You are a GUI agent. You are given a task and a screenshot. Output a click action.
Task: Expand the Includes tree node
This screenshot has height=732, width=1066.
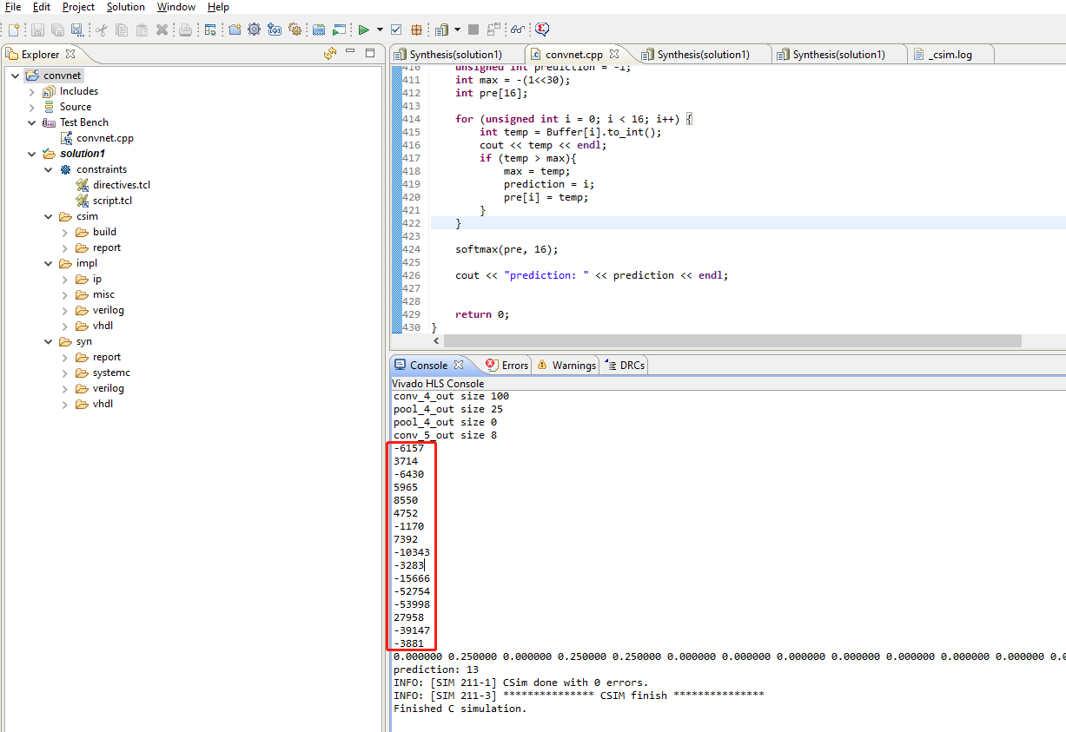coord(32,91)
